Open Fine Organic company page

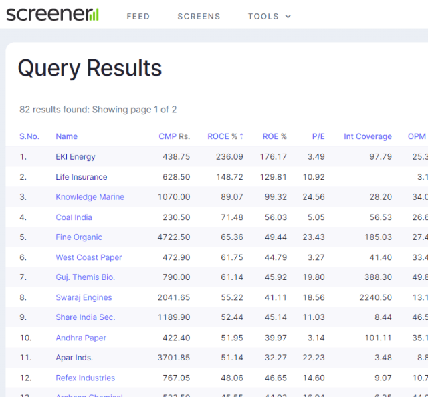pos(79,237)
